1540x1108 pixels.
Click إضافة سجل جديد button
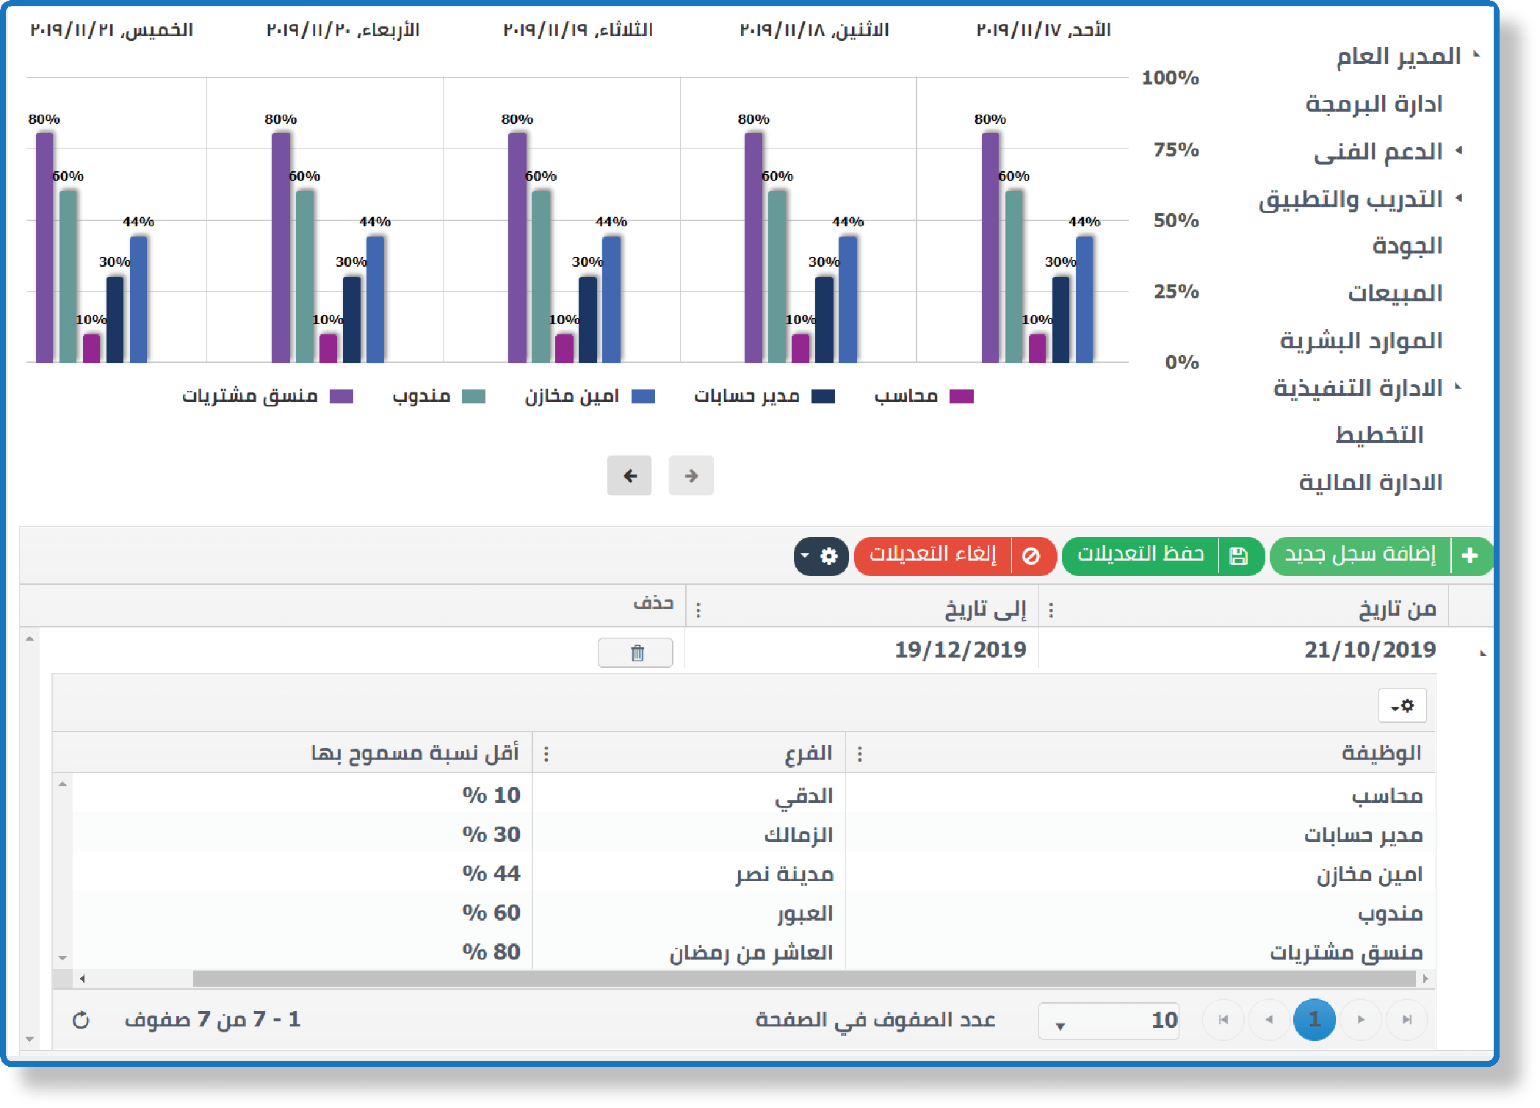pyautogui.click(x=1381, y=556)
